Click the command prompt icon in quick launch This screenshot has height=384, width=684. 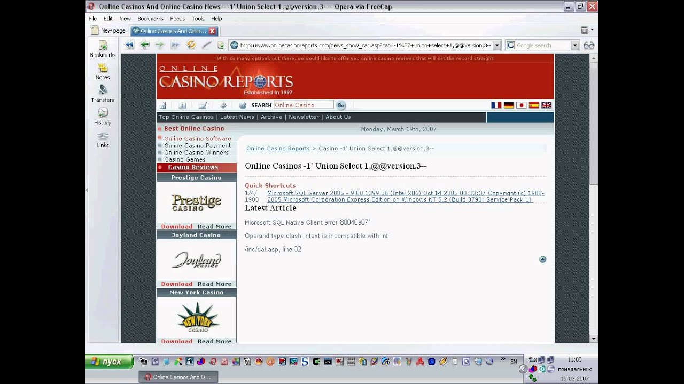(328, 362)
